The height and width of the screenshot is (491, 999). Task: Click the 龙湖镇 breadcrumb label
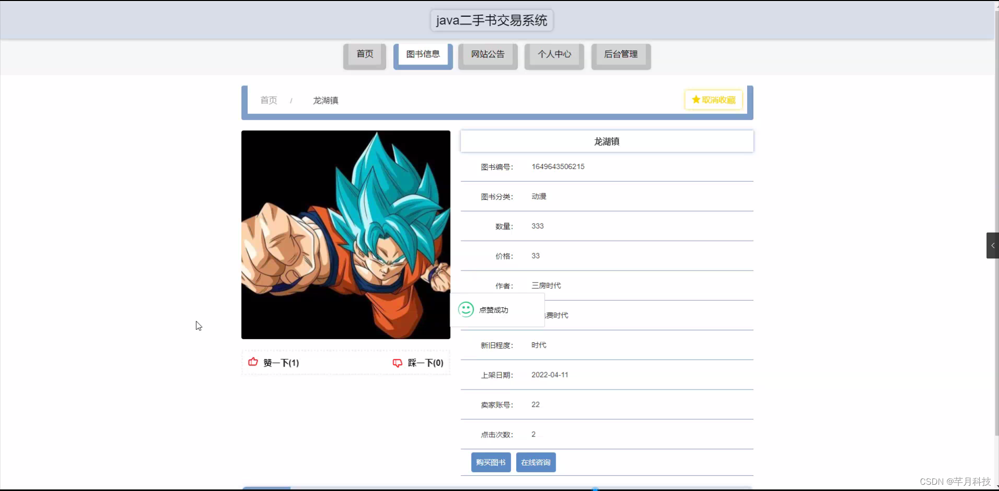[325, 100]
